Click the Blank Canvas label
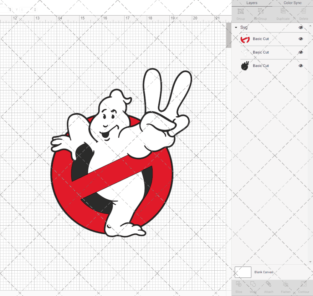Image resolution: width=313 pixels, height=296 pixels. pos(264,272)
